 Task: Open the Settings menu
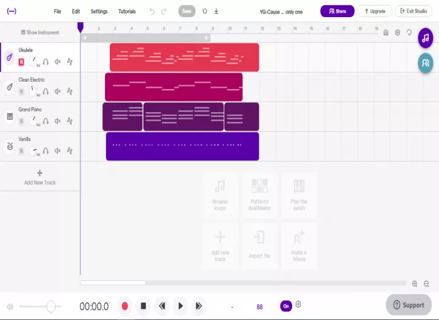(x=99, y=12)
